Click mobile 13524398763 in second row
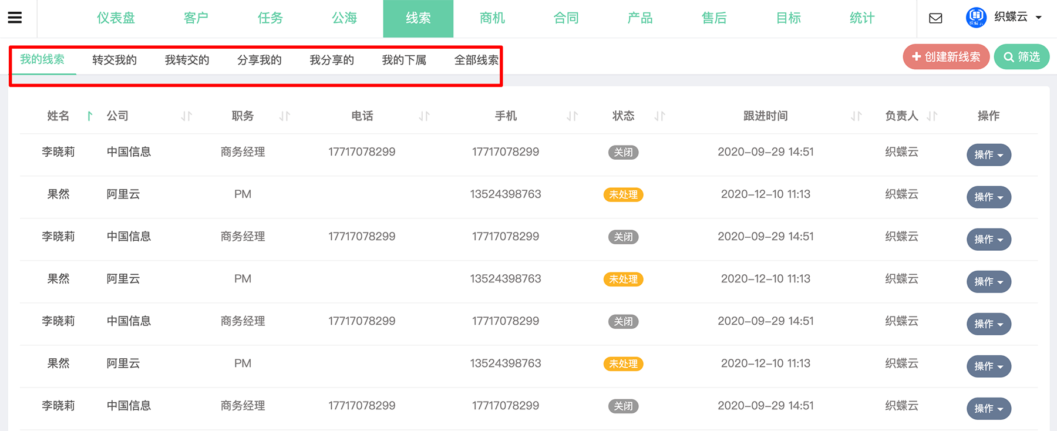1057x431 pixels. (506, 194)
